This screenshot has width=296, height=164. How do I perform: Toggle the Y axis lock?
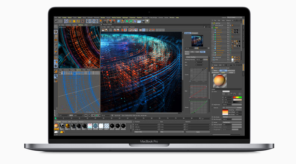pos(92,21)
